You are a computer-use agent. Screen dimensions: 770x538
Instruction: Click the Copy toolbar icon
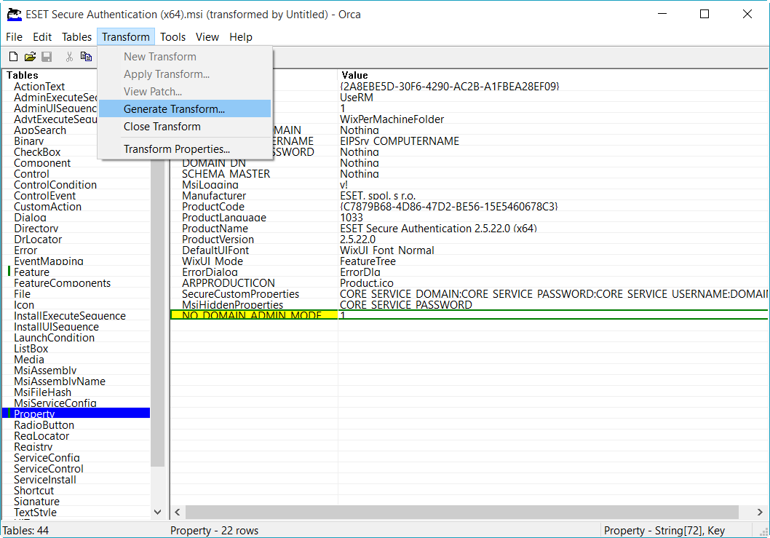click(86, 57)
